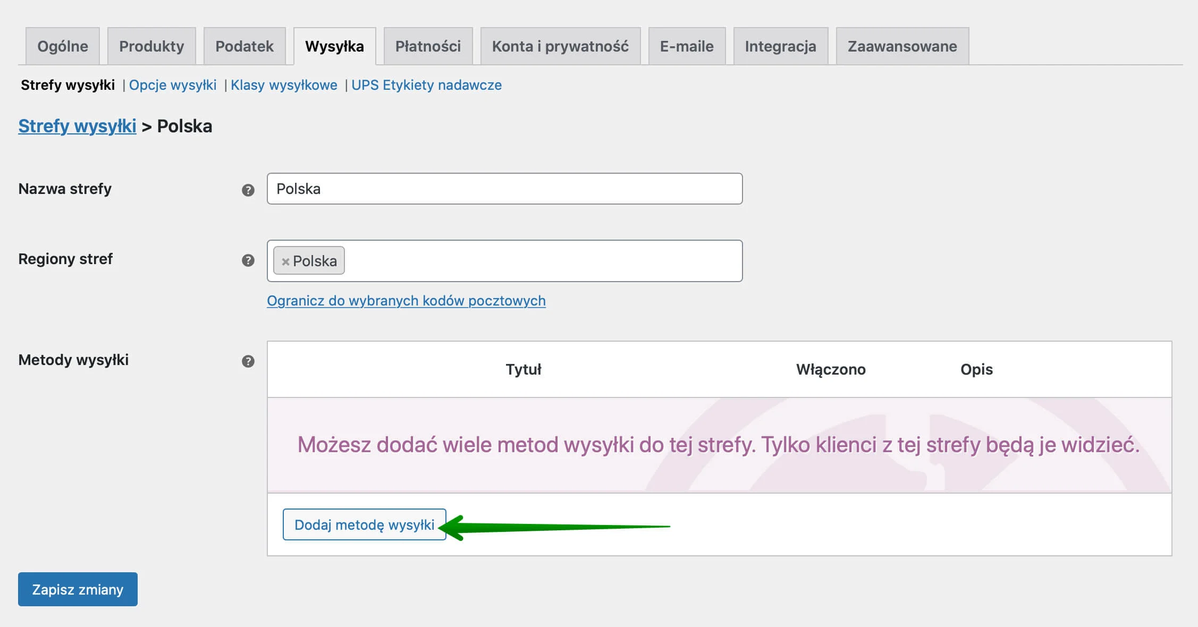The image size is (1198, 627).
Task: Save with the Zapisz zmiany button
Action: [78, 589]
